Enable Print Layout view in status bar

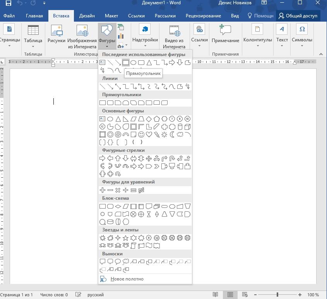pyautogui.click(x=230, y=295)
